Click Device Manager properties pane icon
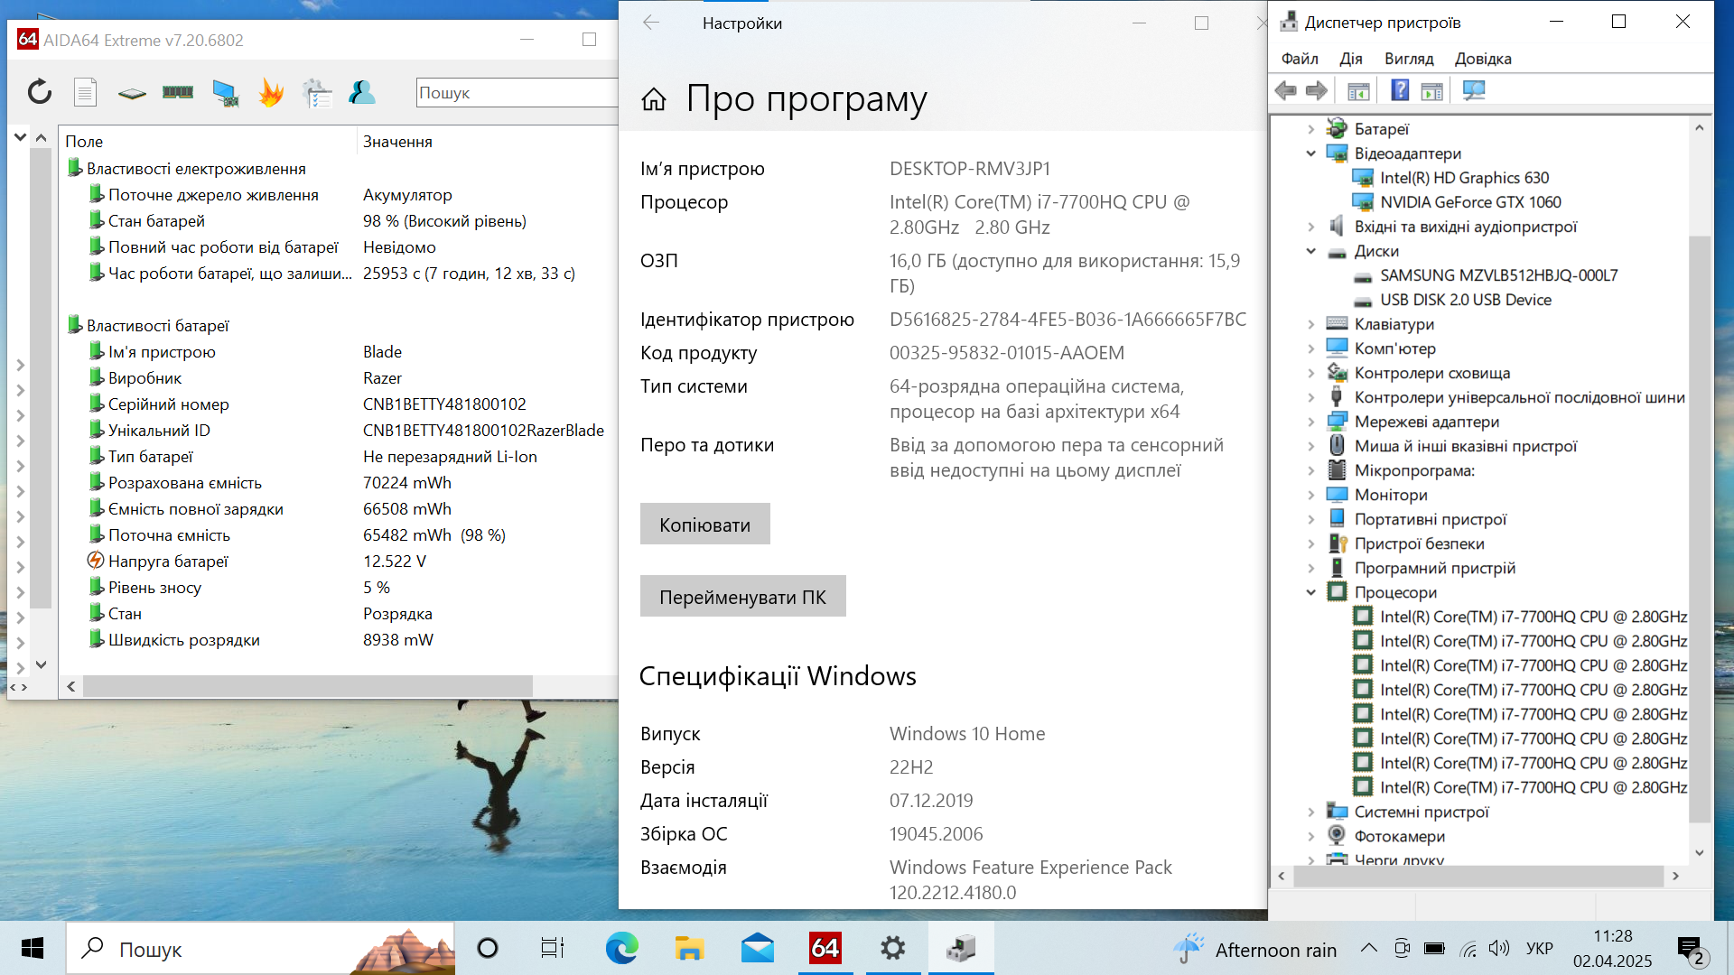 [1432, 91]
